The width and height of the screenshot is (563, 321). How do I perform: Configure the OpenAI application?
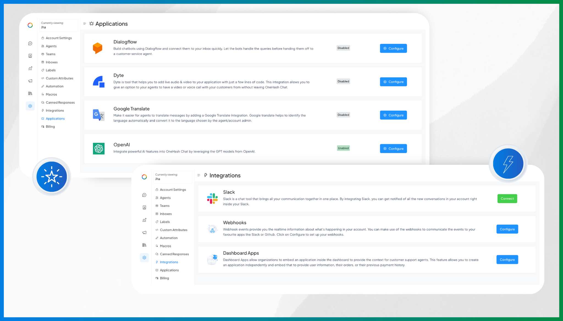[x=393, y=149]
